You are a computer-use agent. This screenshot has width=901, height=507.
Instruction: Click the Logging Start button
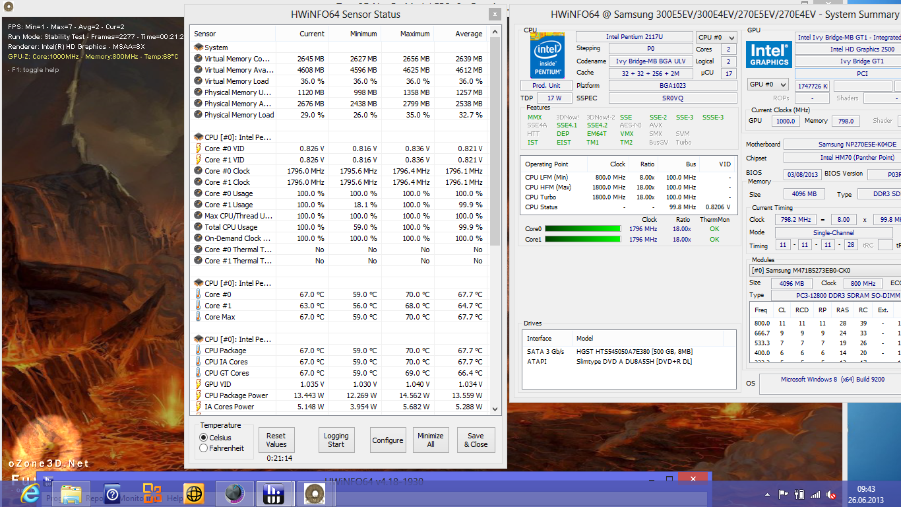pos(336,440)
